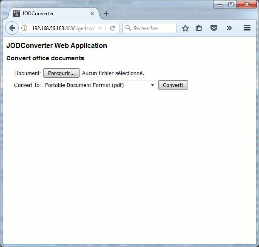Close the JODConverter tab
Image resolution: width=259 pixels, height=247 pixels.
click(x=92, y=14)
